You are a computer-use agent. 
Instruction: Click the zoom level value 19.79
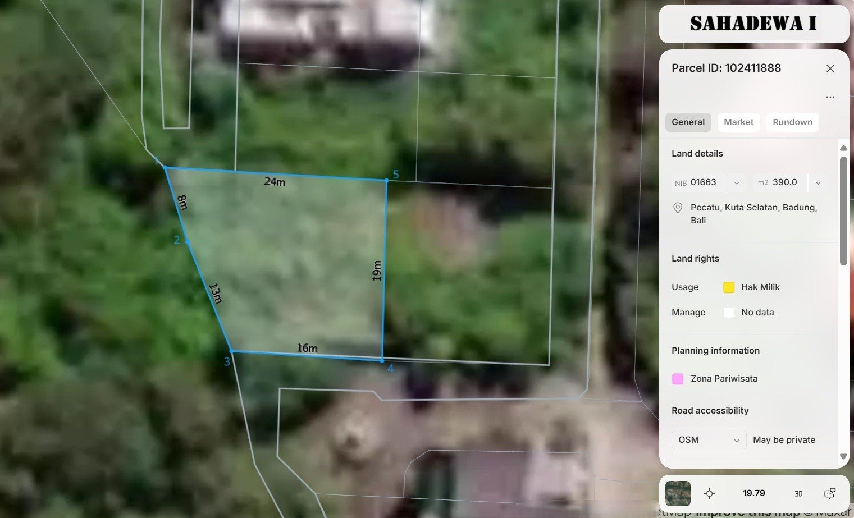[753, 493]
